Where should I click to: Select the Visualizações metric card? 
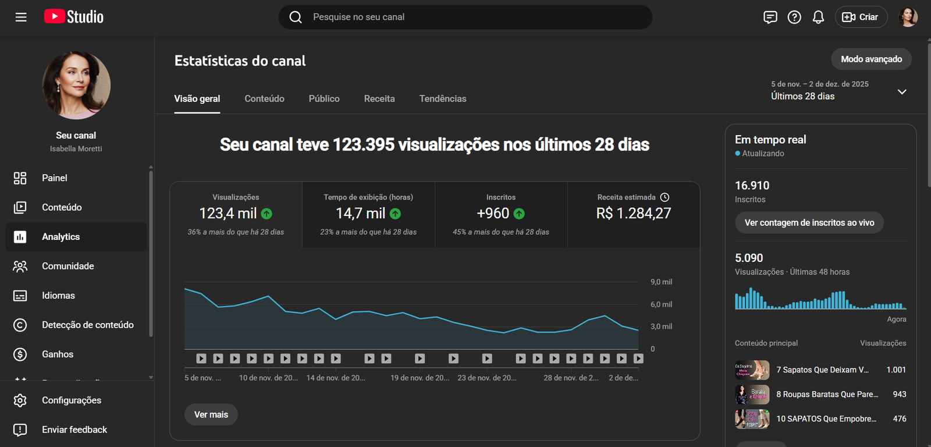pyautogui.click(x=236, y=215)
